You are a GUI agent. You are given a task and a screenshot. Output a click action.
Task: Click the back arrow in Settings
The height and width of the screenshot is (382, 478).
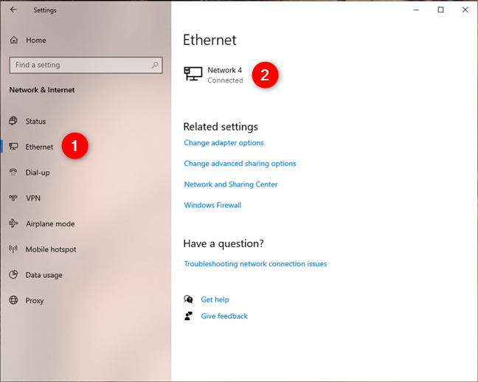click(x=13, y=10)
